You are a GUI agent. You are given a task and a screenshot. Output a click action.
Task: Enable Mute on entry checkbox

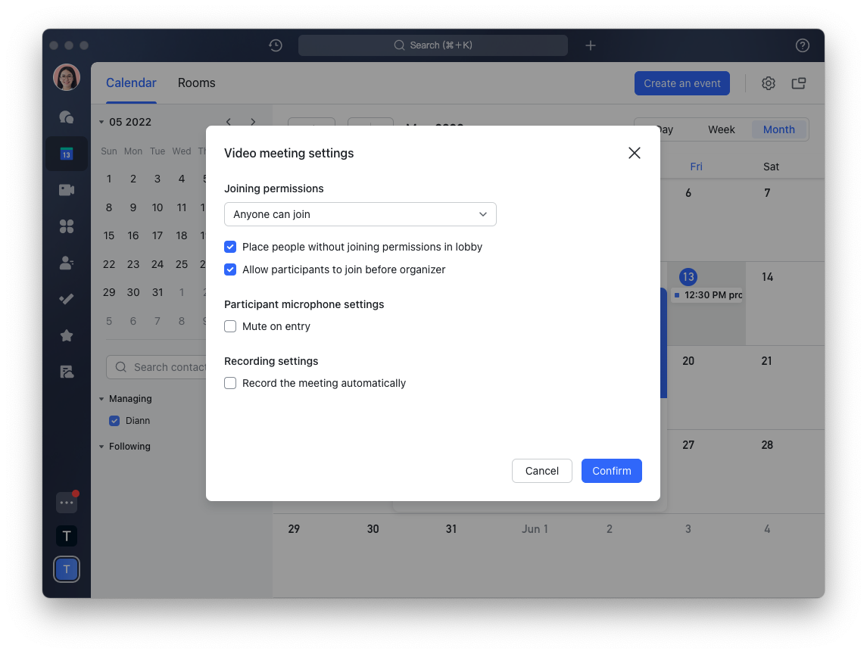(230, 326)
